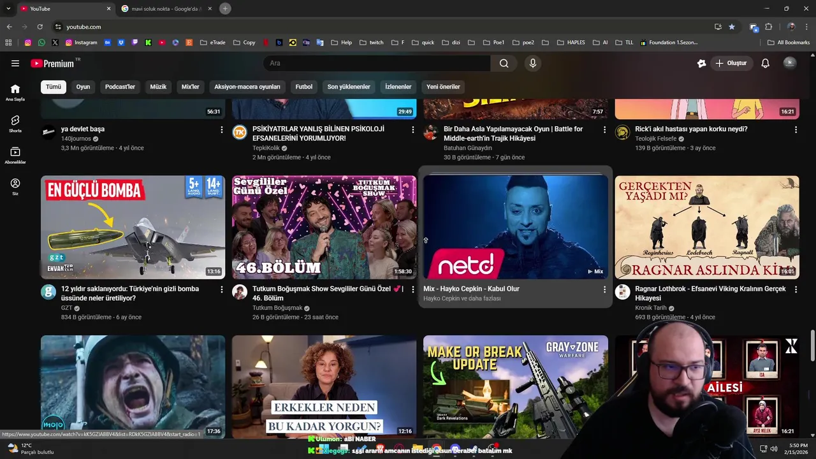Expand the HAPLES bookmarks folder
Screen dimensions: 816x459
click(x=571, y=43)
